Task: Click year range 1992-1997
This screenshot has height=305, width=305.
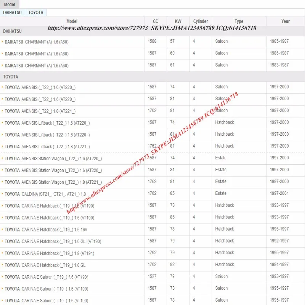Action: (x=279, y=241)
